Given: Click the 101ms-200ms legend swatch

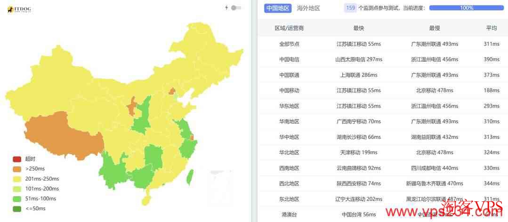Looking at the screenshot, I should coord(17,189).
